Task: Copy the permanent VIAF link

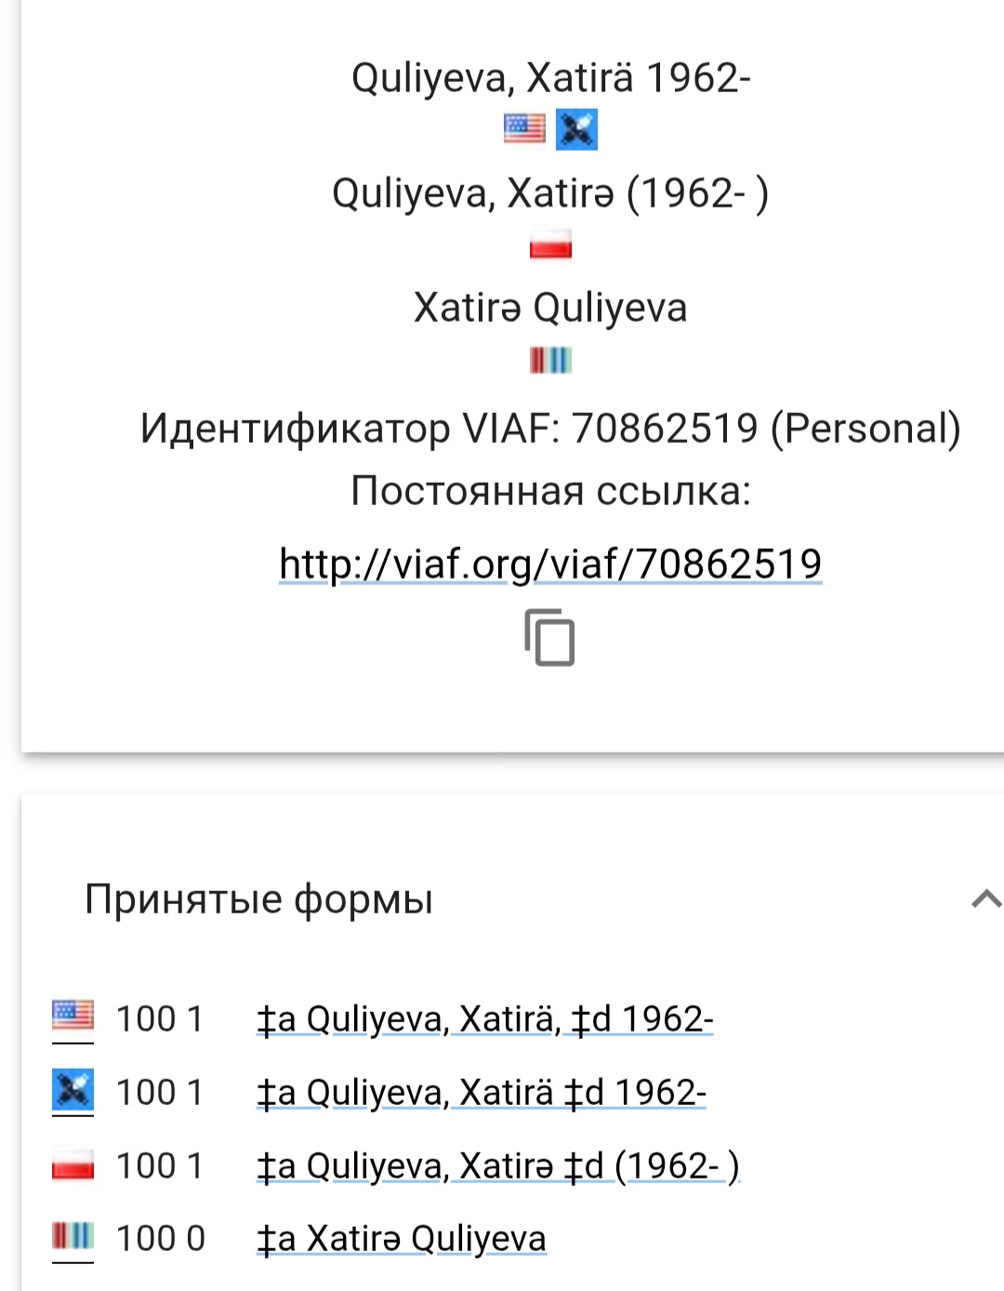Action: (549, 638)
